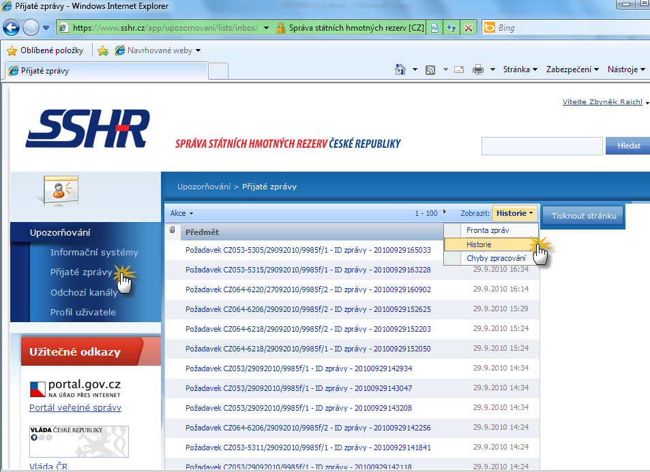This screenshot has width=650, height=472.
Task: Open the Akce actions dropdown
Action: tap(181, 213)
